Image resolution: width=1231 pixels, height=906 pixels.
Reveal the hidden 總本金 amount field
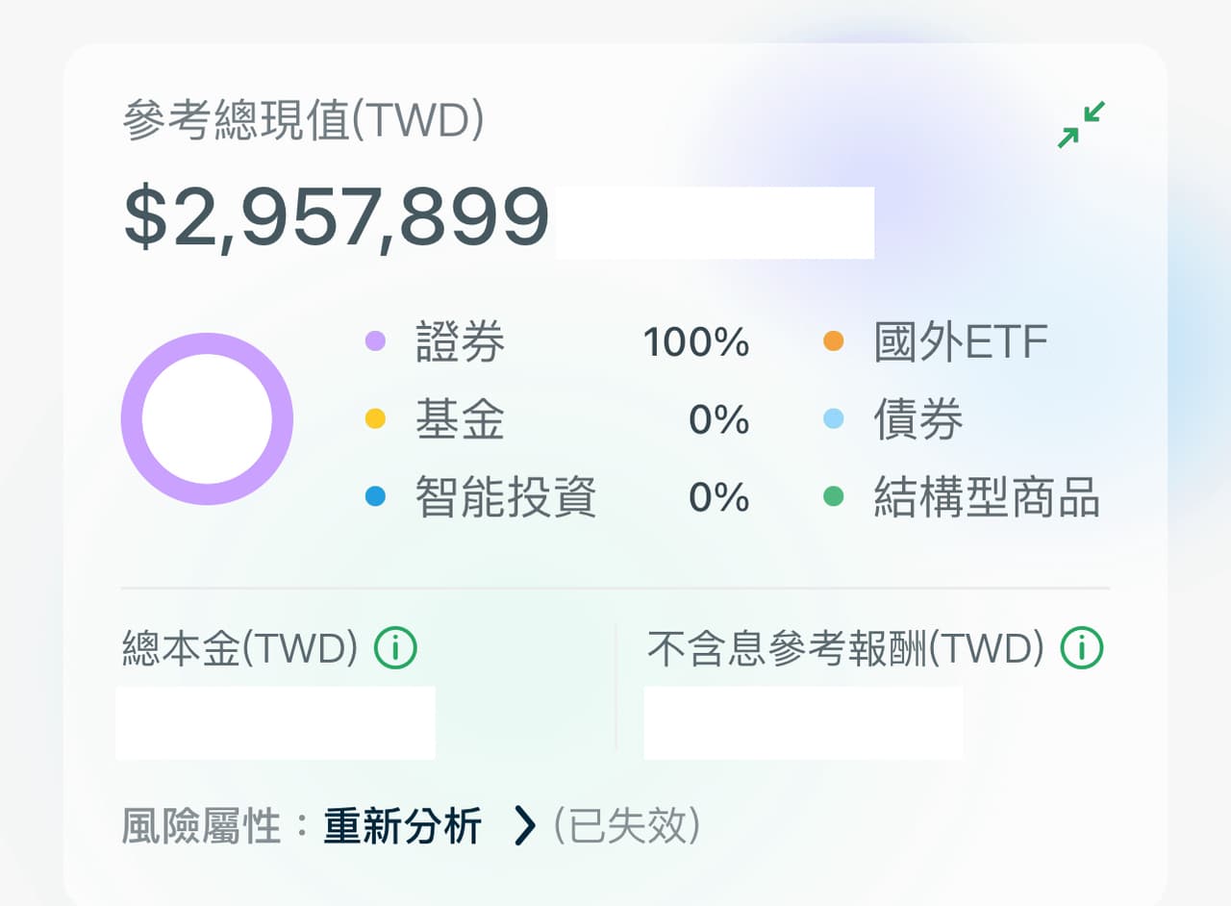coord(275,722)
